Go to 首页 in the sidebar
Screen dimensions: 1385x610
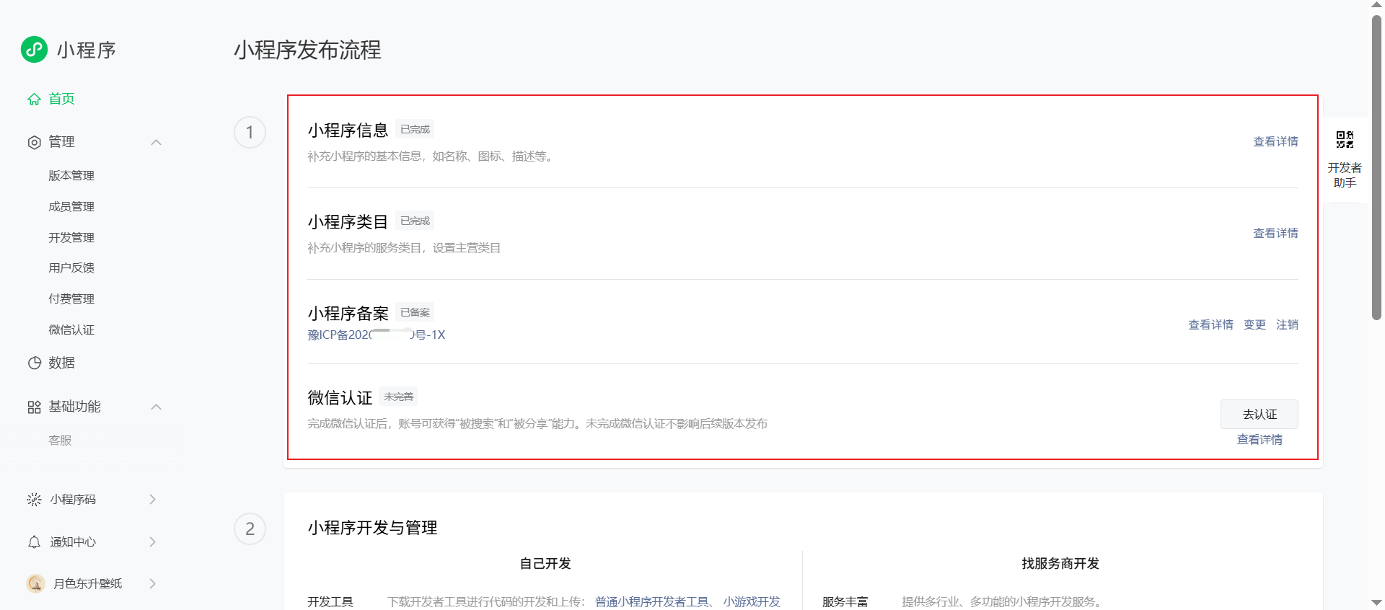click(61, 99)
